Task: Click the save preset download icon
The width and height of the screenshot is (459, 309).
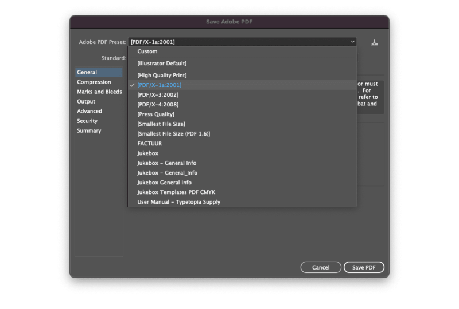Action: point(374,43)
